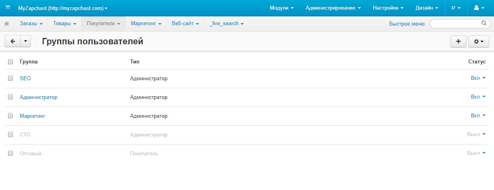494x190 pixels.
Task: Open the Дизайн menu
Action: click(427, 8)
